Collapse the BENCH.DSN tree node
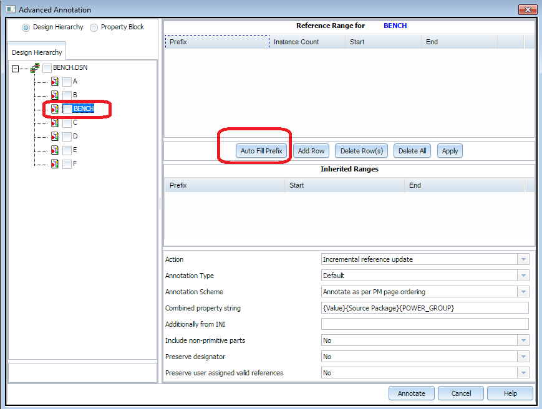The image size is (542, 409). point(16,68)
